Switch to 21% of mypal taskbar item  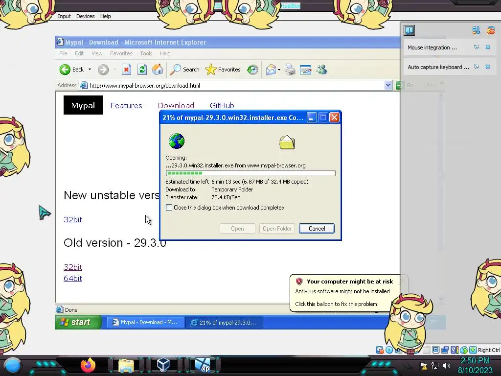coord(224,322)
